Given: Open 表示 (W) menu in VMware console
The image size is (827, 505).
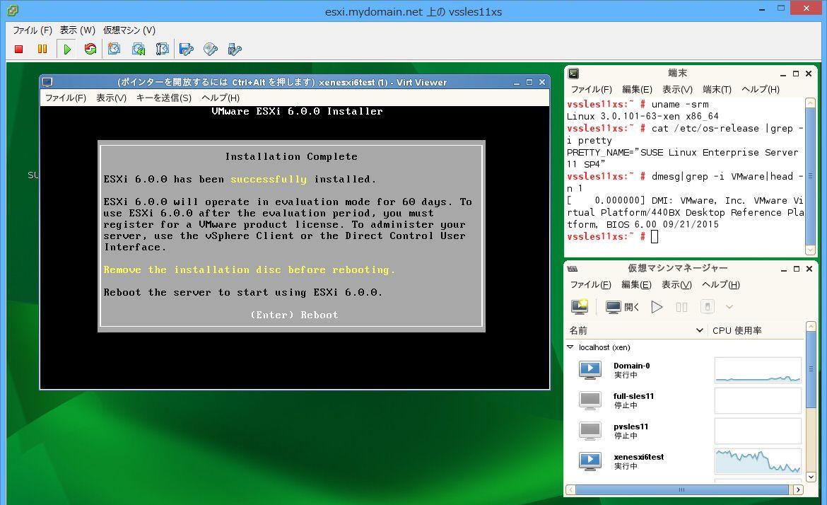Looking at the screenshot, I should click(x=78, y=30).
